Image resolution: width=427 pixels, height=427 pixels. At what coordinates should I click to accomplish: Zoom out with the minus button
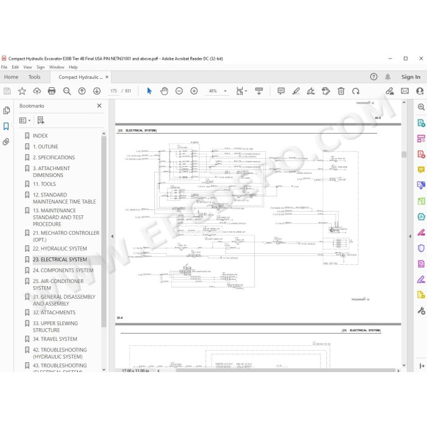tap(179, 91)
